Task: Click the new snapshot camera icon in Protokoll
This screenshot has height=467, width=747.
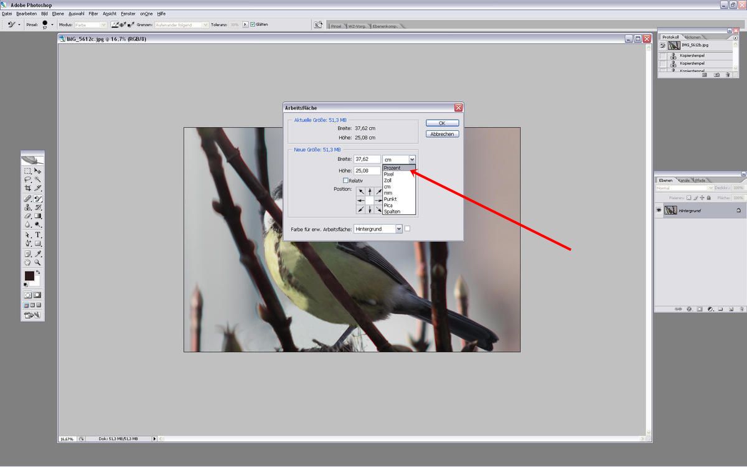Action: 717,75
